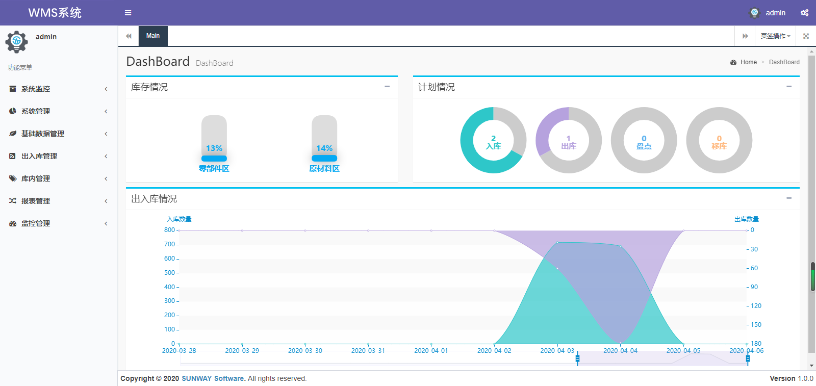Click the 入库 donut chart
The image size is (816, 386).
[493, 140]
